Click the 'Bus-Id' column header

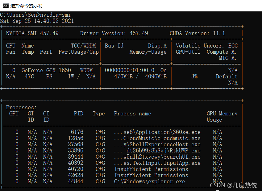tap(114, 46)
